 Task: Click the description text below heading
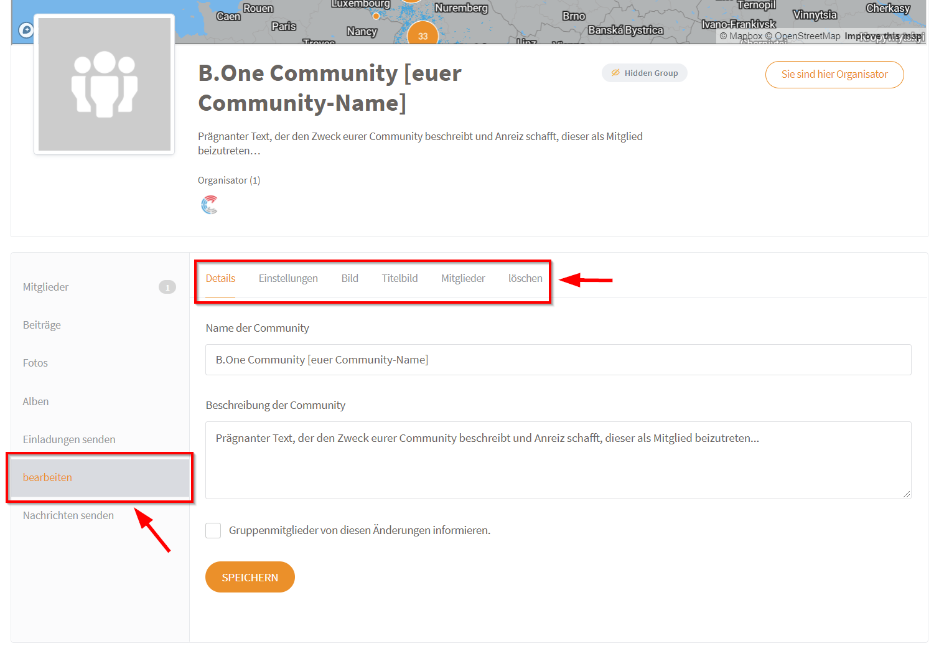[420, 143]
